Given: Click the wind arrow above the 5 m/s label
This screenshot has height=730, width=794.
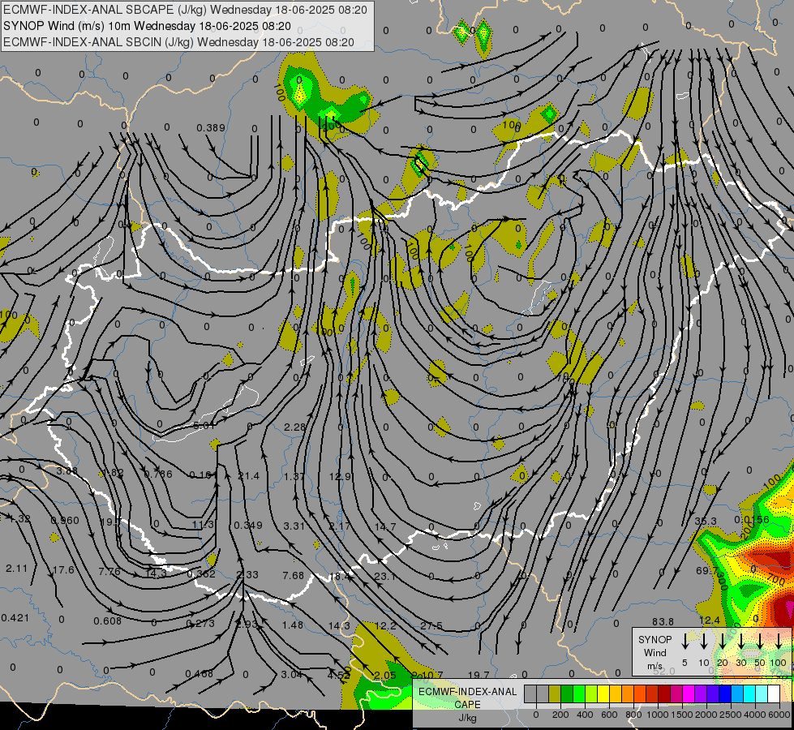Looking at the screenshot, I should [685, 641].
